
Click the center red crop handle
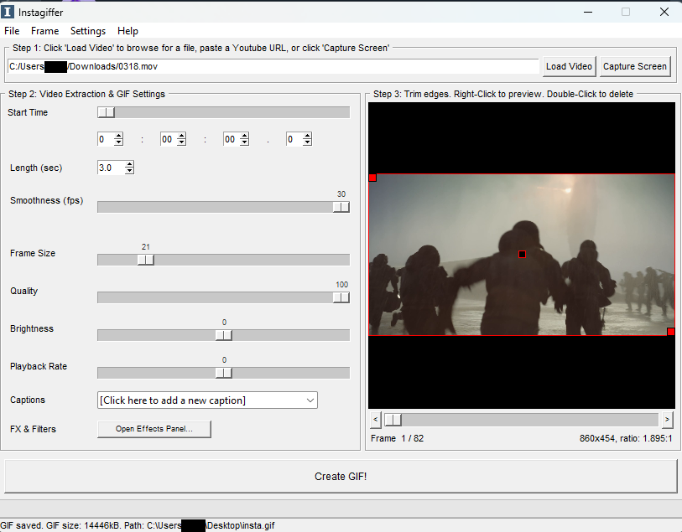pyautogui.click(x=523, y=255)
